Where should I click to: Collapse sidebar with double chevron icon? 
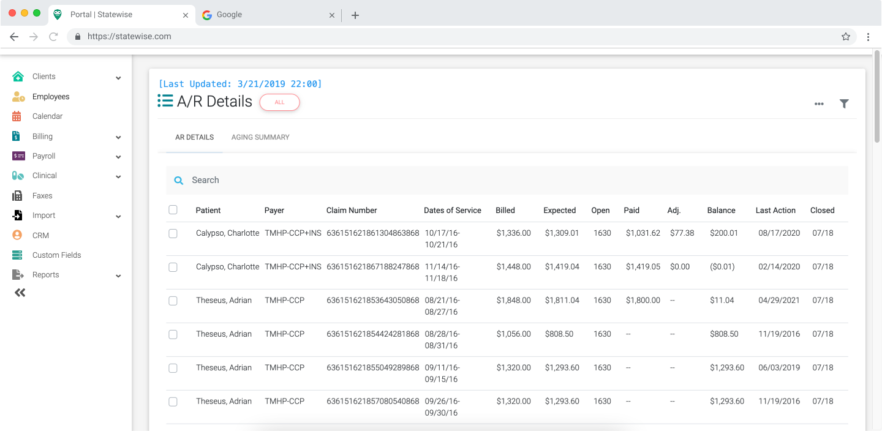tap(20, 293)
